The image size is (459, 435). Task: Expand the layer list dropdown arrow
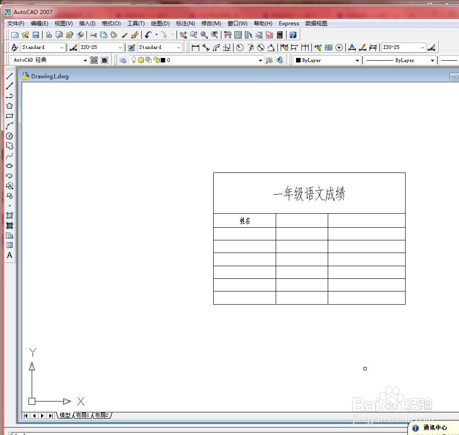(x=260, y=60)
